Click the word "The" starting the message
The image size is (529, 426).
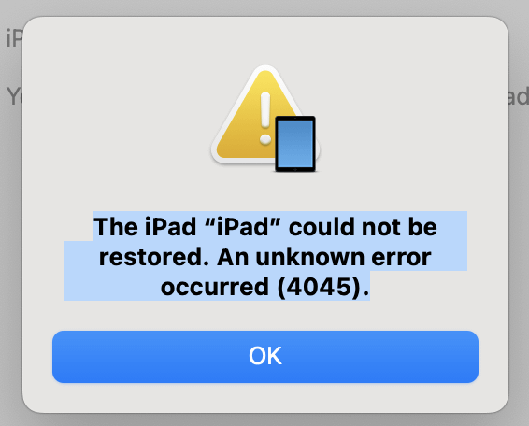[116, 227]
